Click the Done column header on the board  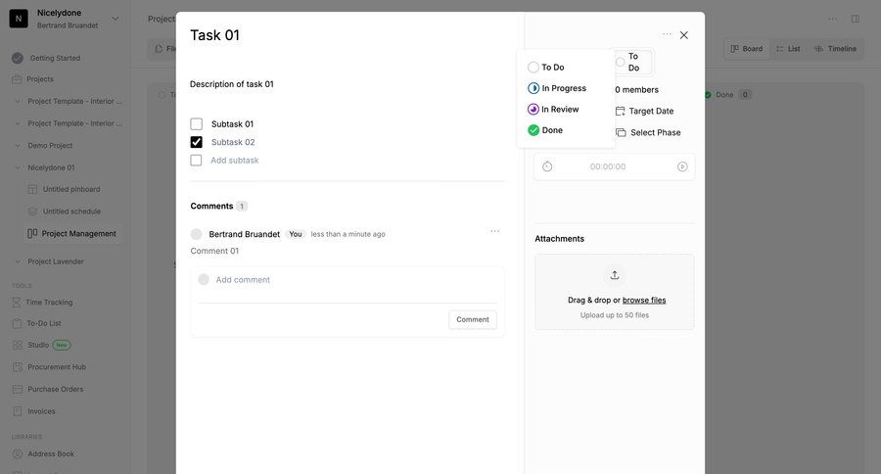(727, 94)
